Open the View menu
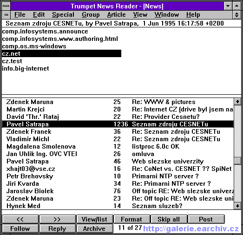Image resolution: width=243 pixels, height=235 pixels. [x=140, y=15]
